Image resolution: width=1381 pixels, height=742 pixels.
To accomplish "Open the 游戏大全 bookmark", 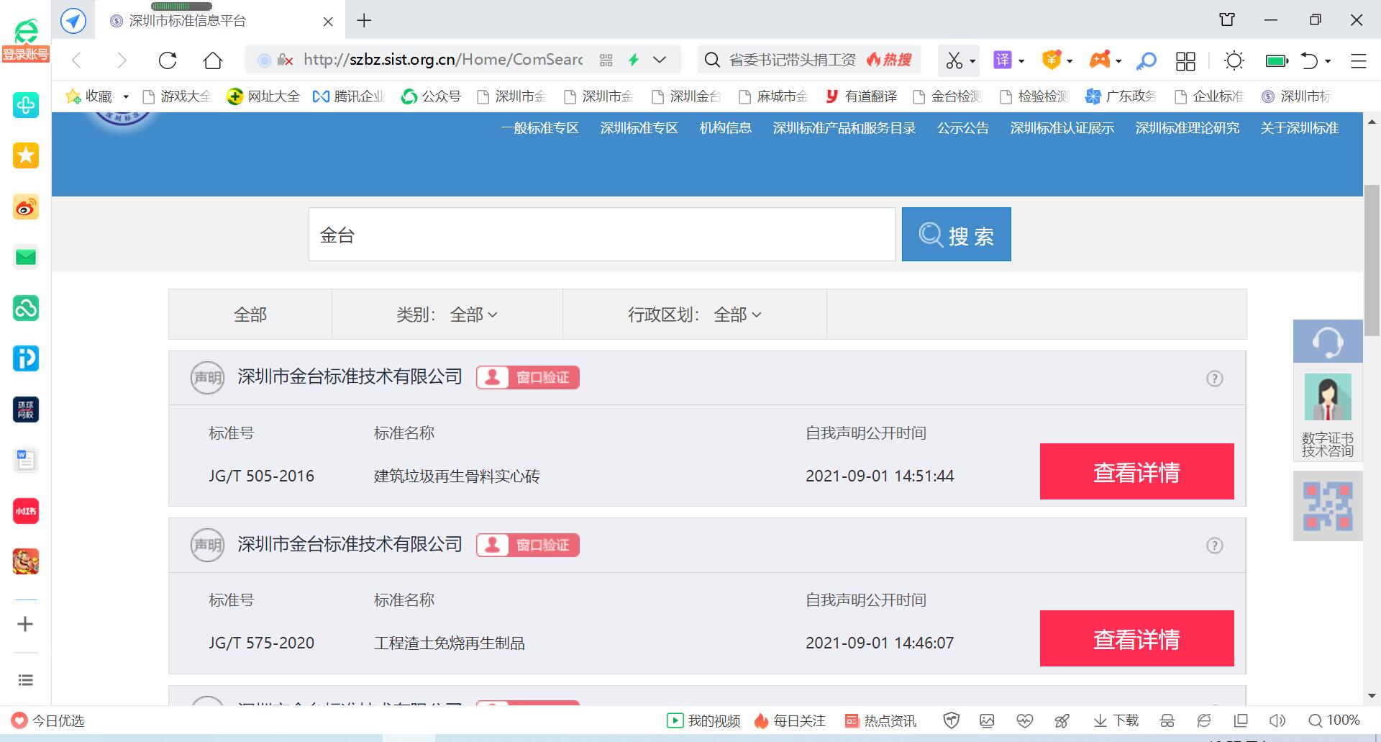I will (x=177, y=96).
